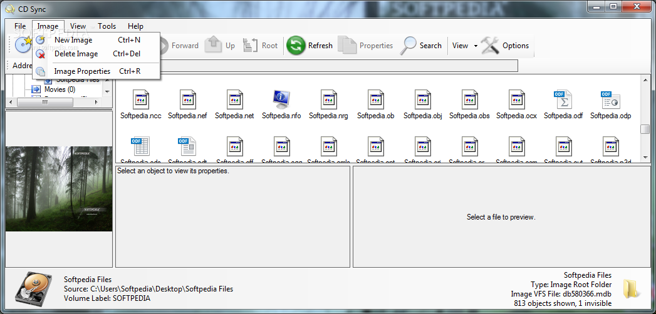Image resolution: width=656 pixels, height=314 pixels.
Task: Click the Movies (0) arrow icon in tree
Action: 37,89
